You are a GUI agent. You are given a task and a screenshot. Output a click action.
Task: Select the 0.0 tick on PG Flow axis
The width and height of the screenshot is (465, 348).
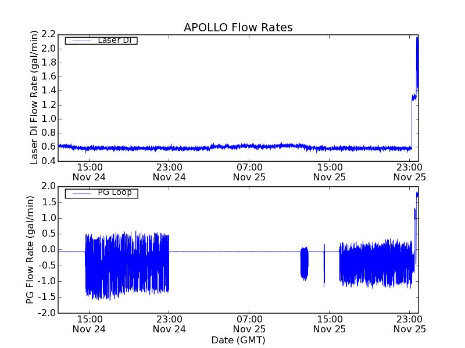click(x=48, y=249)
